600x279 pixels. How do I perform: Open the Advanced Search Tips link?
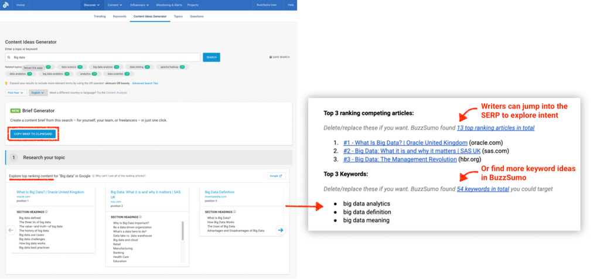(145, 83)
